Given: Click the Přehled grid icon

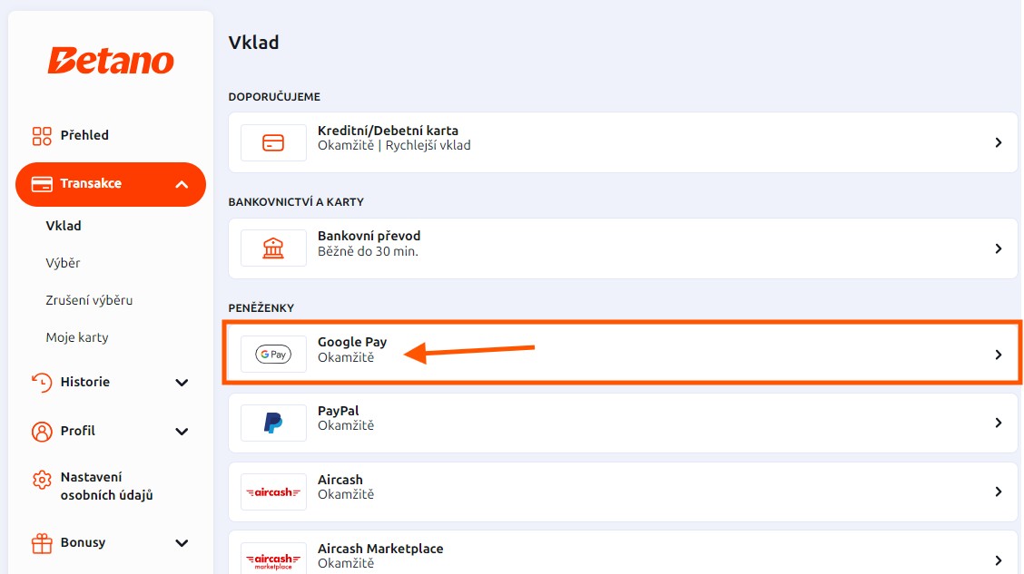Looking at the screenshot, I should pyautogui.click(x=42, y=136).
